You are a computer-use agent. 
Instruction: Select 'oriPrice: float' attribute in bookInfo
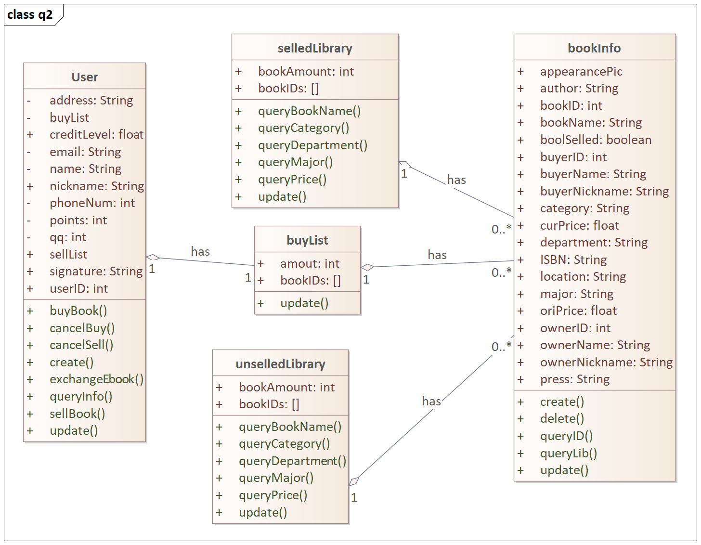click(x=578, y=311)
